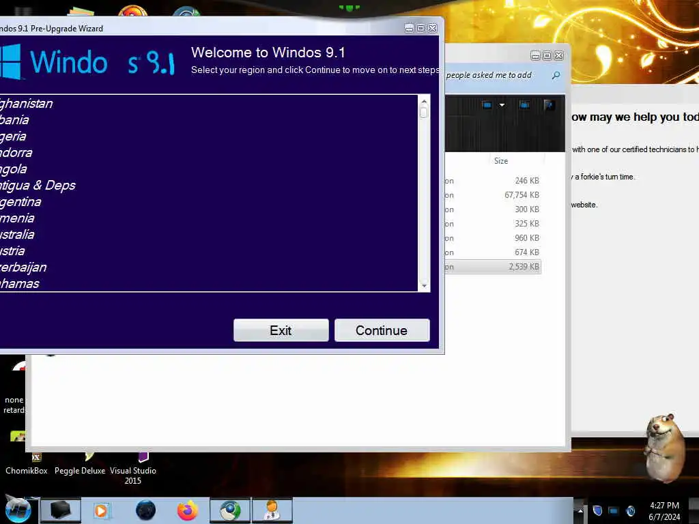Click the region list scroll down arrow
Screen dimensions: 699x524
[424, 286]
